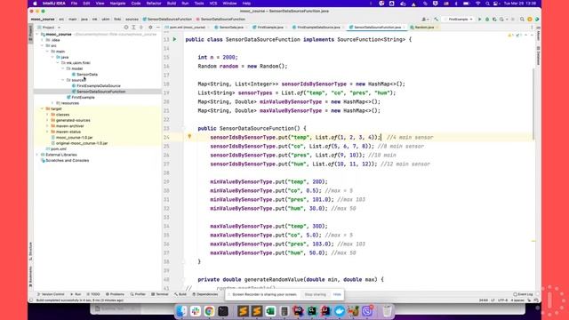Click the JetBrains Toolbox icon in toolbar
569x320 pixels.
(x=537, y=20)
